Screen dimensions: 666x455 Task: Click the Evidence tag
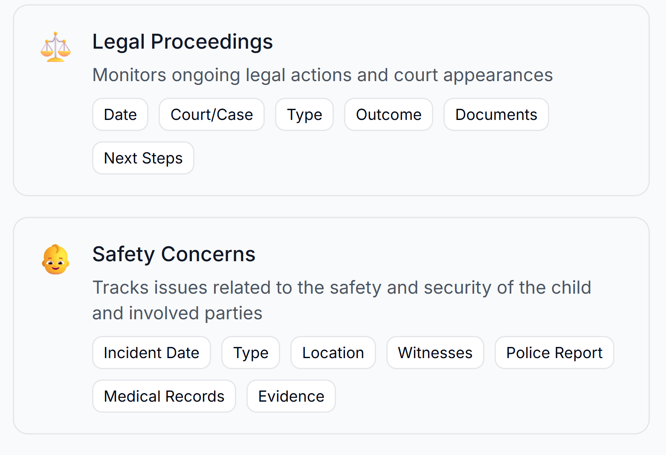(291, 396)
